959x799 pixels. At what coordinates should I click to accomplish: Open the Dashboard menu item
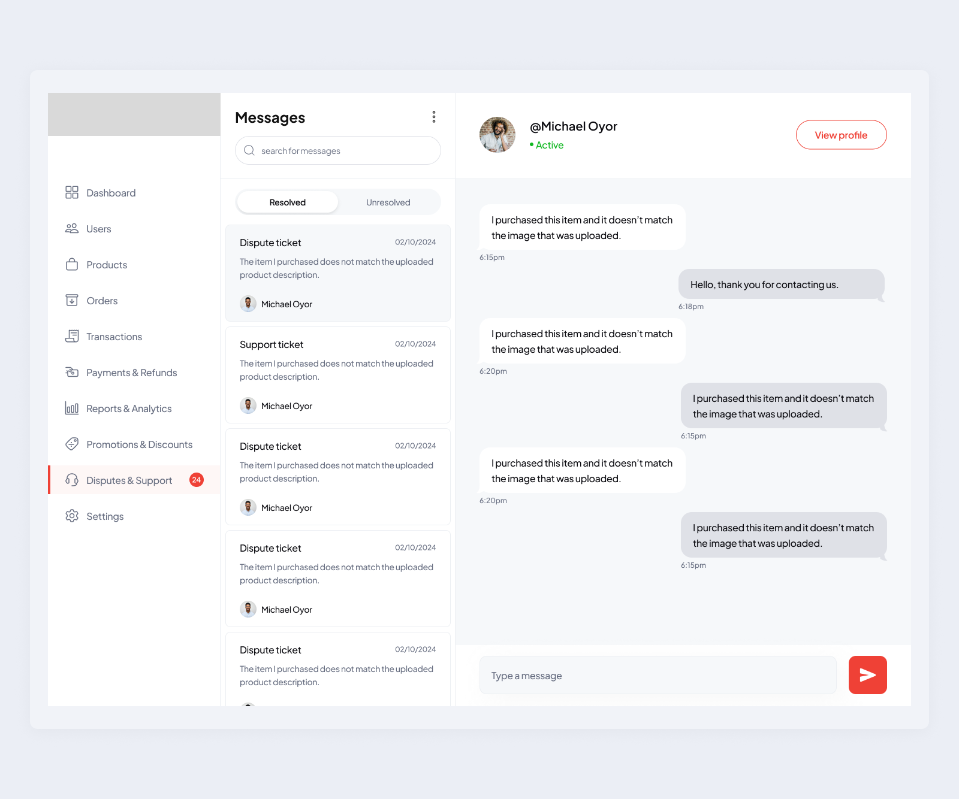tap(134, 193)
